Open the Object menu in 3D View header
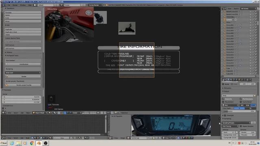260x146 pixels. 28,113
